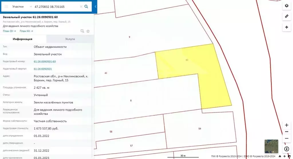Viewport: 293px width, 159px height.
Task: Click the sparkle tool icon below the ruler
Action: [x=286, y=27]
